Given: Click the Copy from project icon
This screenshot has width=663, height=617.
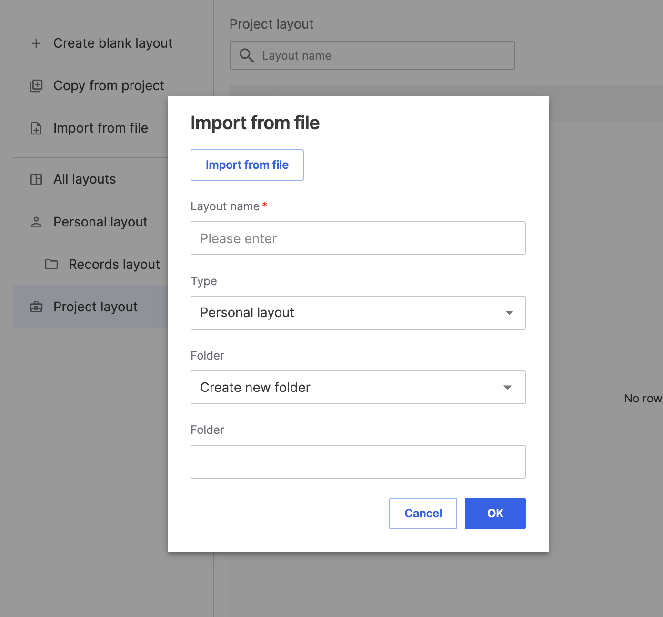Looking at the screenshot, I should point(36,86).
